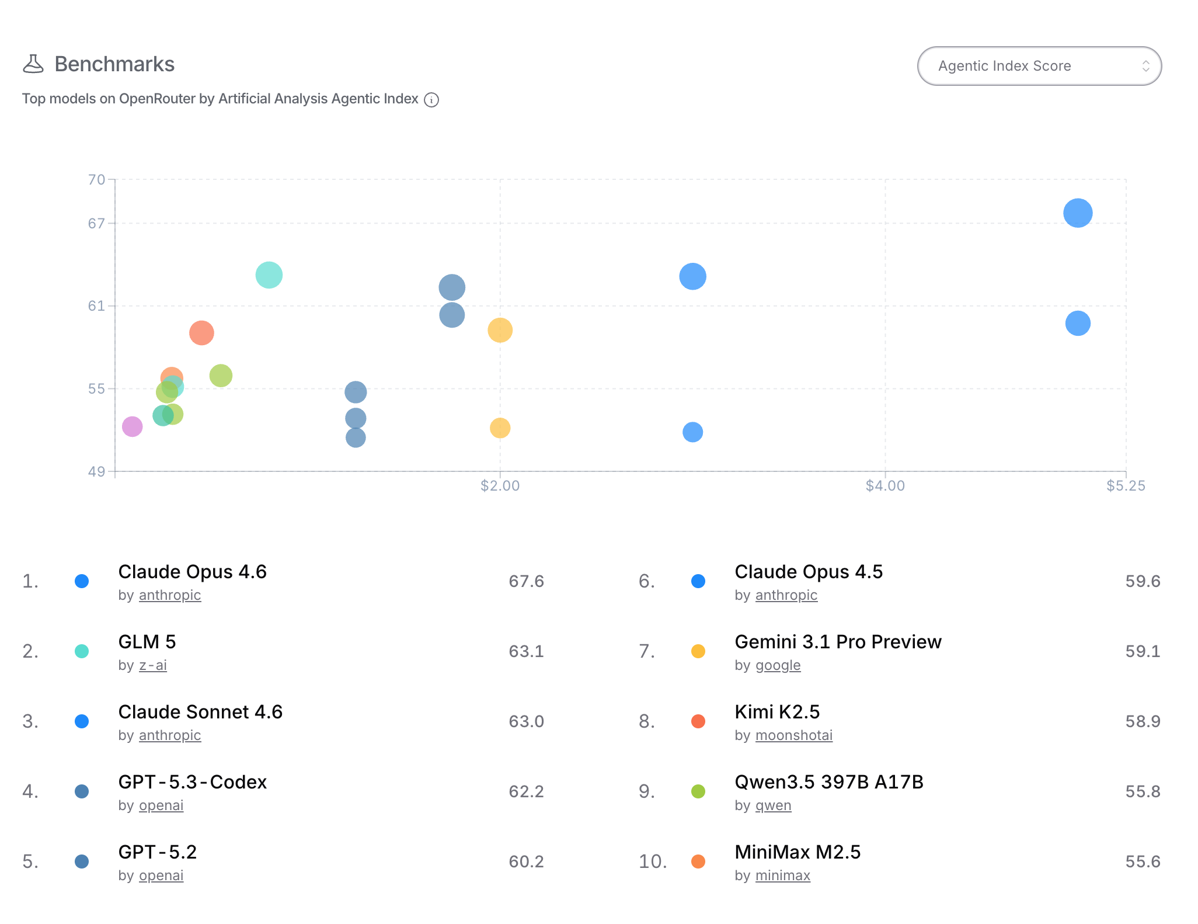Open the minimax link under MiniMax M2.5
This screenshot has height=924, width=1198.
[x=782, y=875]
